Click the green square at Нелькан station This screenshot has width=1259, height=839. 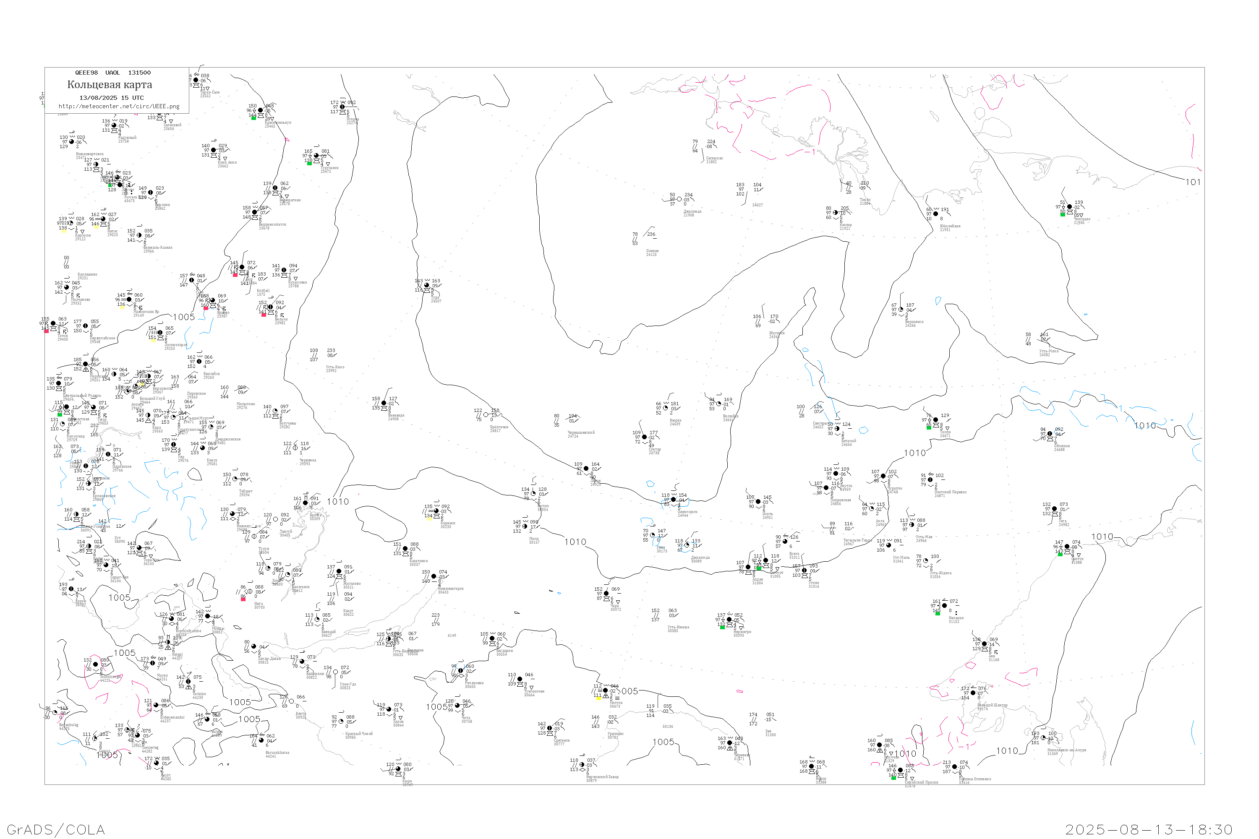point(937,614)
